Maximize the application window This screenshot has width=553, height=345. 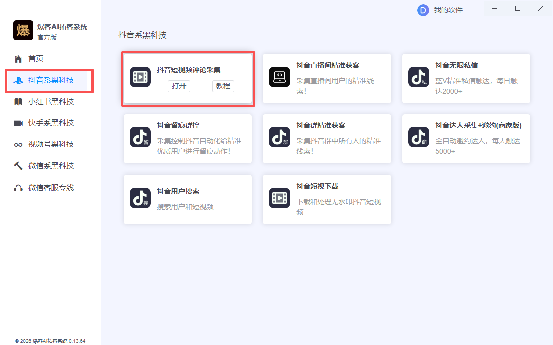[518, 8]
